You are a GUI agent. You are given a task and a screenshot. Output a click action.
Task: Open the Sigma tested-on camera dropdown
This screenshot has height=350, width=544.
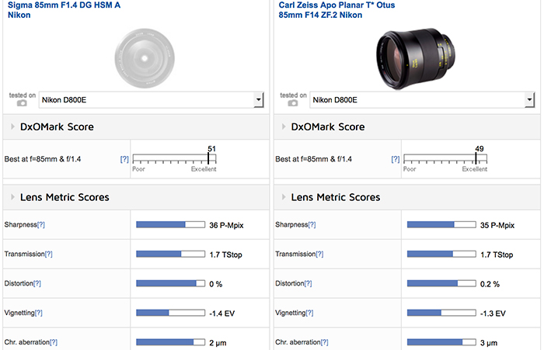click(152, 100)
